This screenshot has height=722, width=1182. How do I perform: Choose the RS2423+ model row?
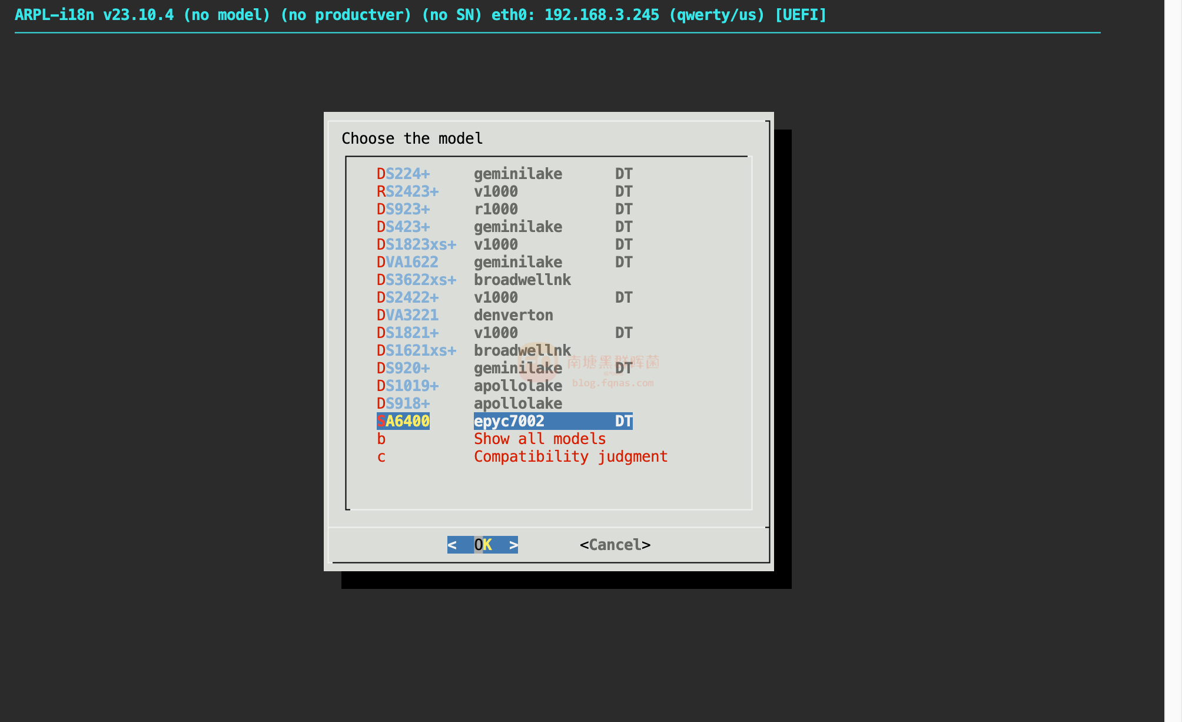tap(504, 191)
